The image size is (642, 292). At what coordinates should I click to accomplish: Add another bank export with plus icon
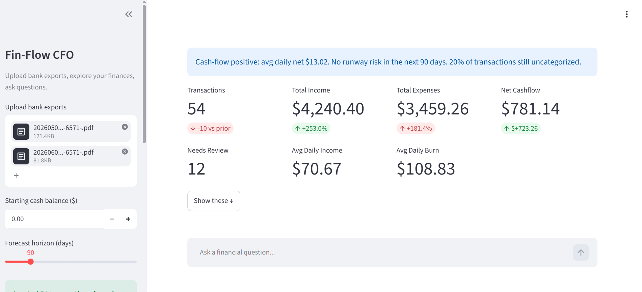point(16,176)
